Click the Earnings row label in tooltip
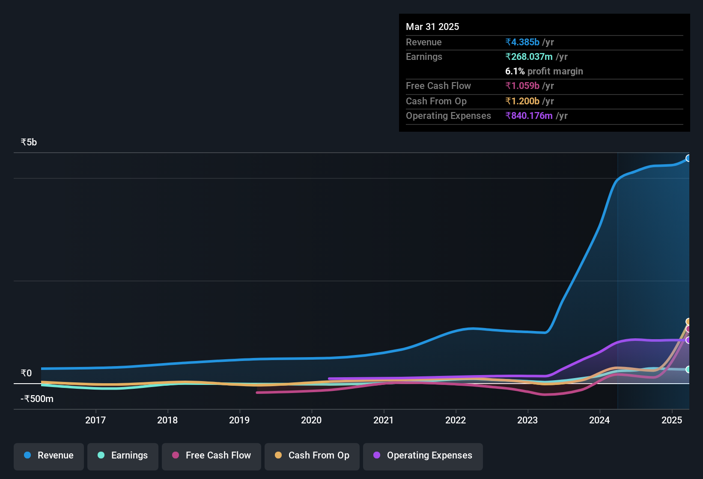Image resolution: width=703 pixels, height=479 pixels. [424, 56]
